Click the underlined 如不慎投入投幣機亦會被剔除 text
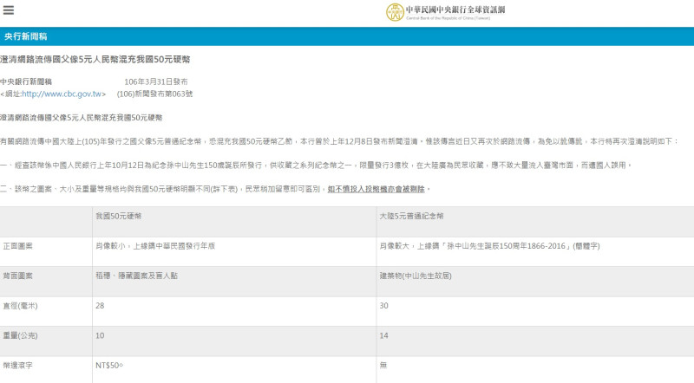 pyautogui.click(x=376, y=189)
